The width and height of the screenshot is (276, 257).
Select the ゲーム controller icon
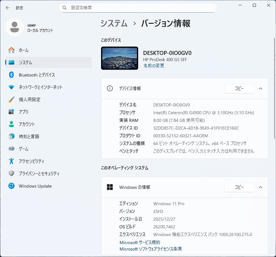(12, 149)
